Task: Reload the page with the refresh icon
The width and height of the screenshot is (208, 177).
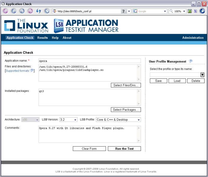Action: (x=39, y=11)
